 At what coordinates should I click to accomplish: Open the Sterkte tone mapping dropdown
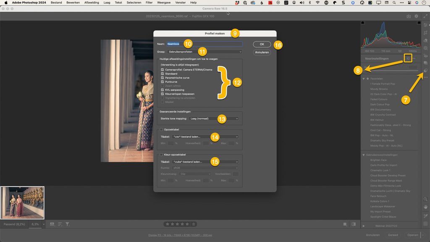[214, 118]
